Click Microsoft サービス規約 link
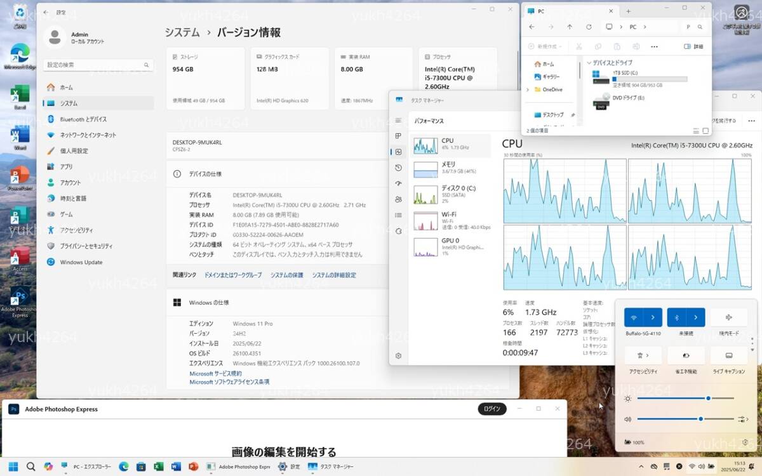Screen dimensions: 762x476 coord(215,374)
